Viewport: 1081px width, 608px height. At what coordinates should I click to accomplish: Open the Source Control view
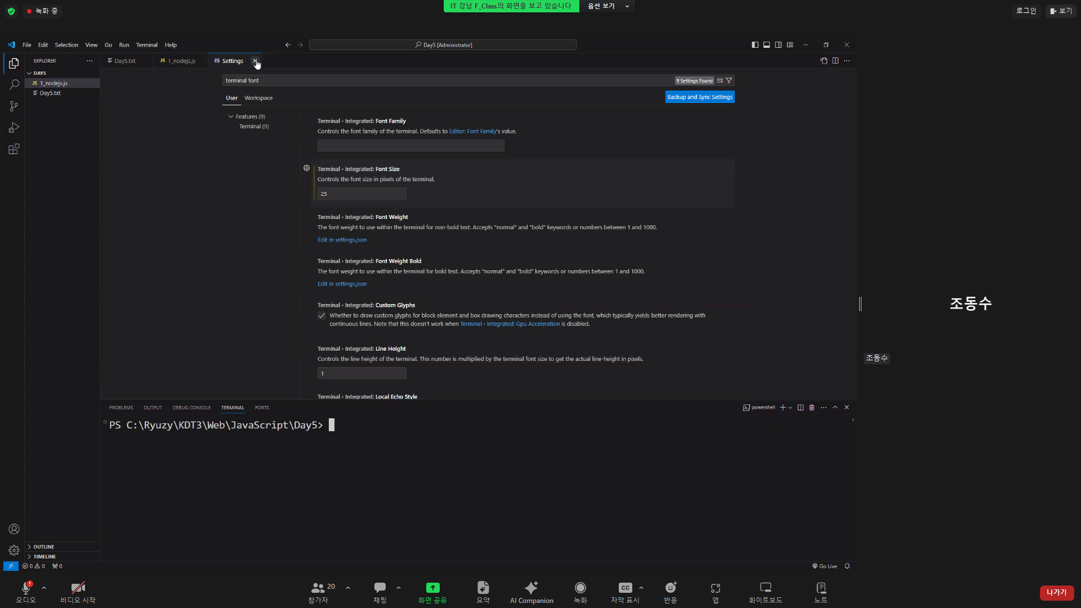tap(14, 106)
